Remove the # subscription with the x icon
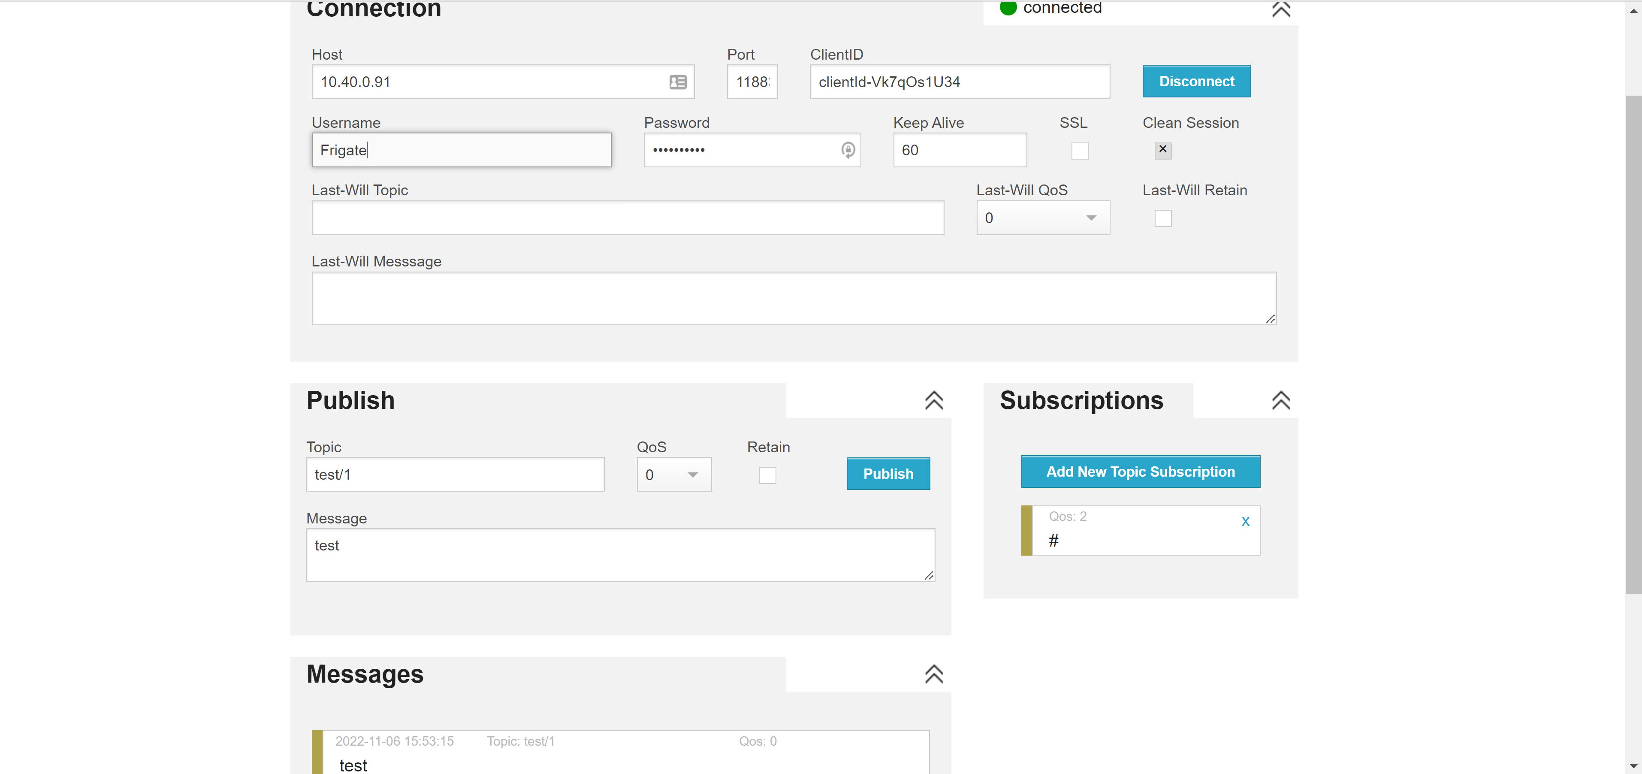Screen dimensions: 1642x774 tap(1245, 522)
